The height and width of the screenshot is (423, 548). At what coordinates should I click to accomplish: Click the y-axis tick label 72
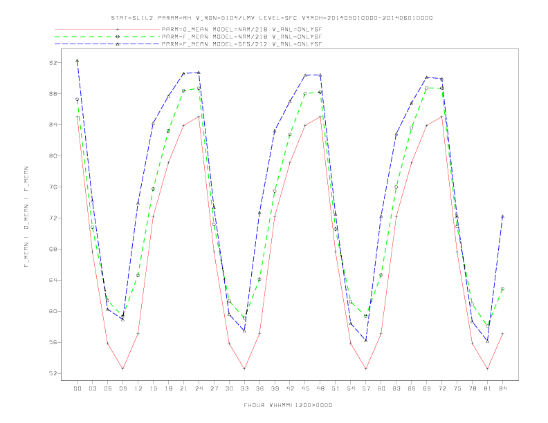[x=53, y=218]
